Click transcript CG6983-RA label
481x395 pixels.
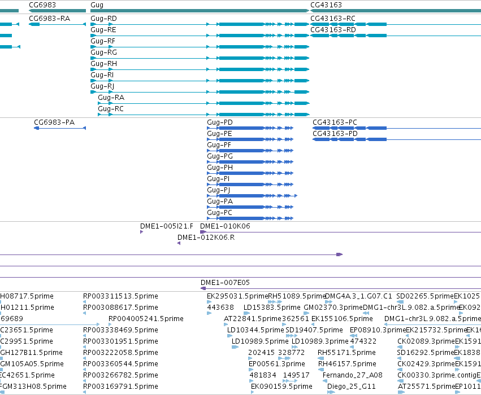[x=49, y=19]
